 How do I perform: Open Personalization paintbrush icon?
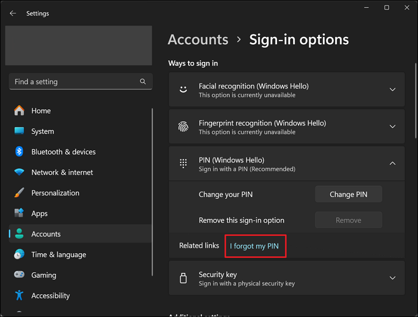coord(20,193)
